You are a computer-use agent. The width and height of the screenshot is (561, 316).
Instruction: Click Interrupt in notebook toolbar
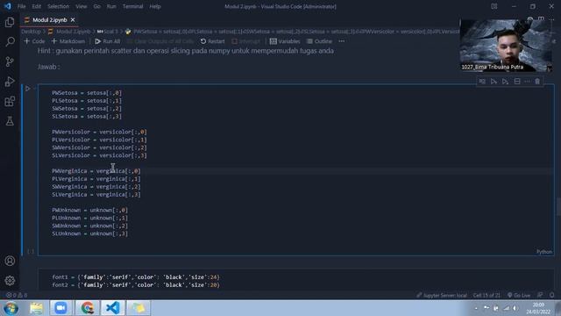(245, 41)
